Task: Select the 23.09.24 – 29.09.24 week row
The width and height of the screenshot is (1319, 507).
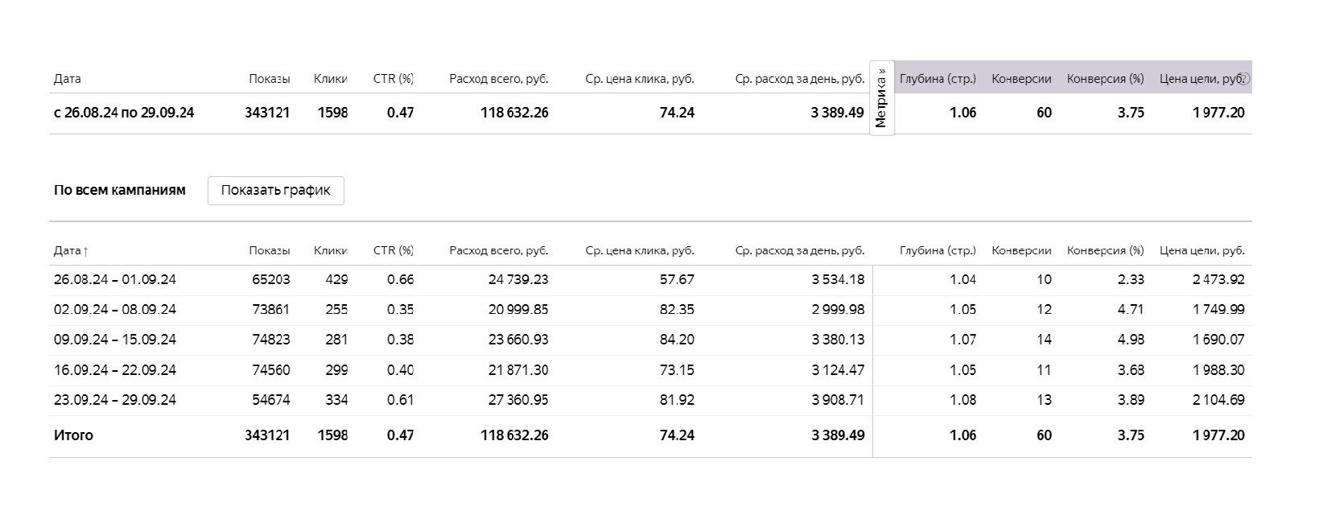Action: (115, 400)
